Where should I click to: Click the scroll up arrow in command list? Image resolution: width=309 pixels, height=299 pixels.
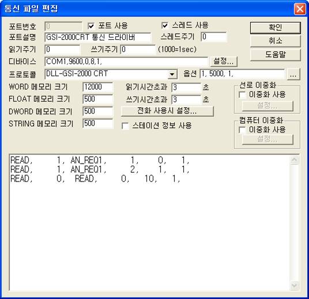click(294, 160)
